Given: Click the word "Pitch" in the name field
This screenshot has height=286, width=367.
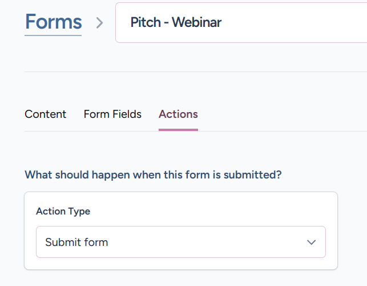Looking at the screenshot, I should (145, 23).
